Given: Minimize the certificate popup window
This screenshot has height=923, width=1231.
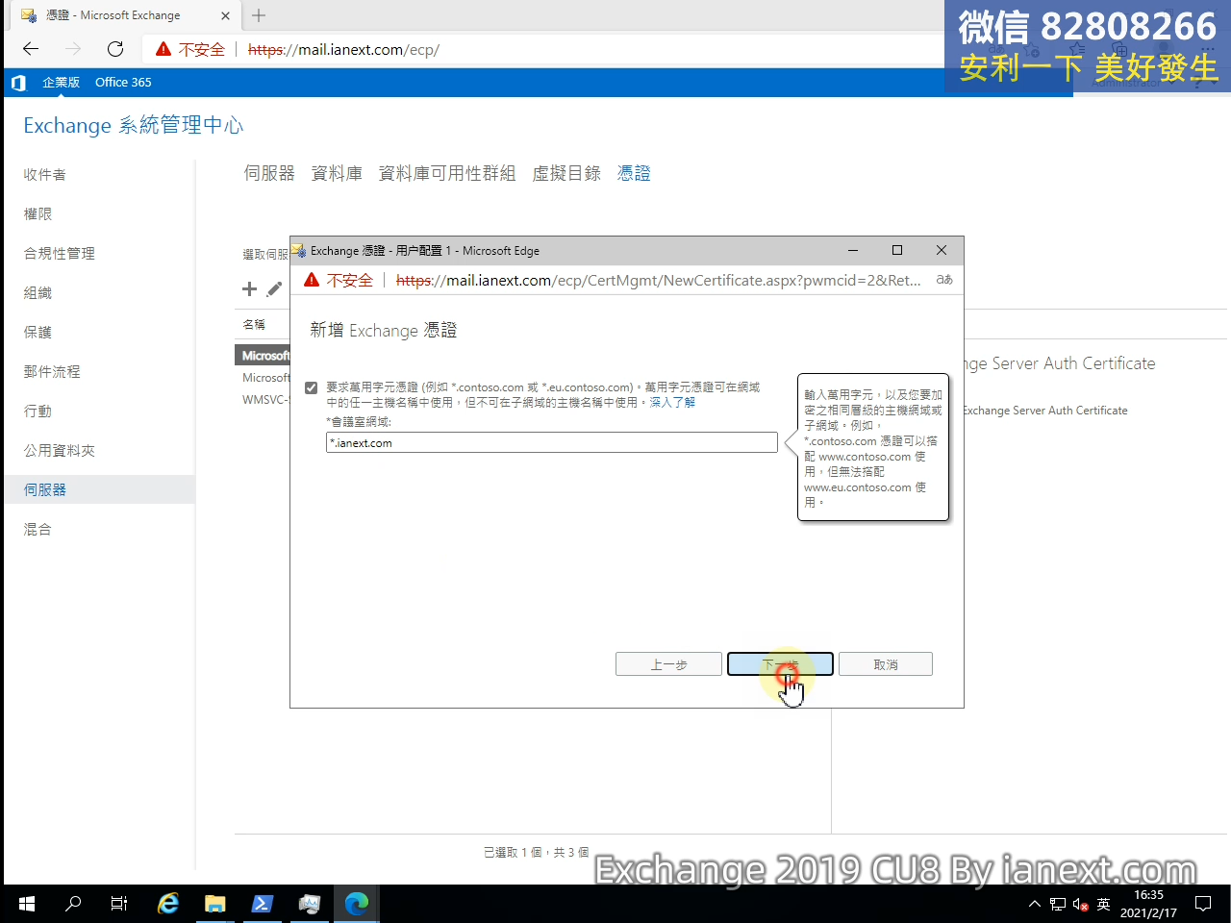Looking at the screenshot, I should pyautogui.click(x=853, y=250).
